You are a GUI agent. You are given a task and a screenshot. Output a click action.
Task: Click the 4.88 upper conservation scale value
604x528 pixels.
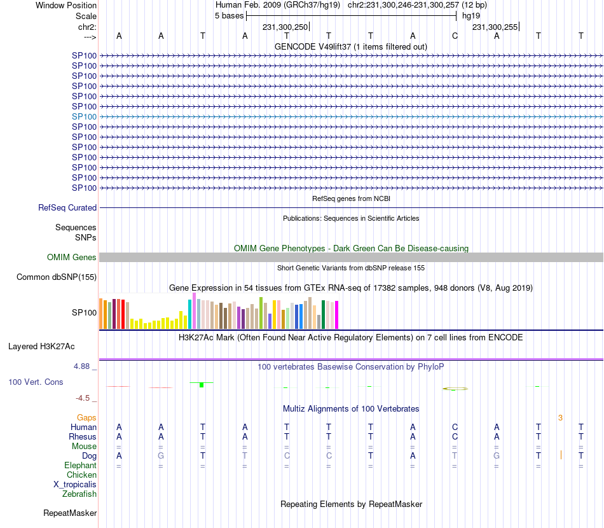click(81, 366)
